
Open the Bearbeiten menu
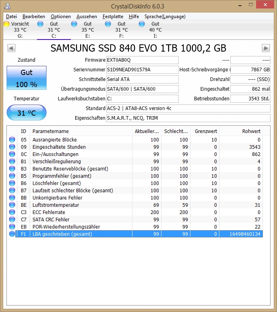tap(33, 17)
